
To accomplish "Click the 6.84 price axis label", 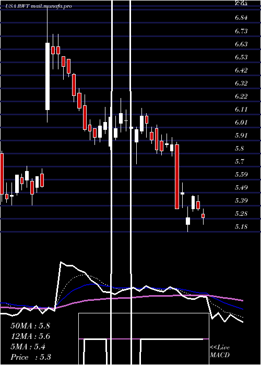I will coord(241,18).
